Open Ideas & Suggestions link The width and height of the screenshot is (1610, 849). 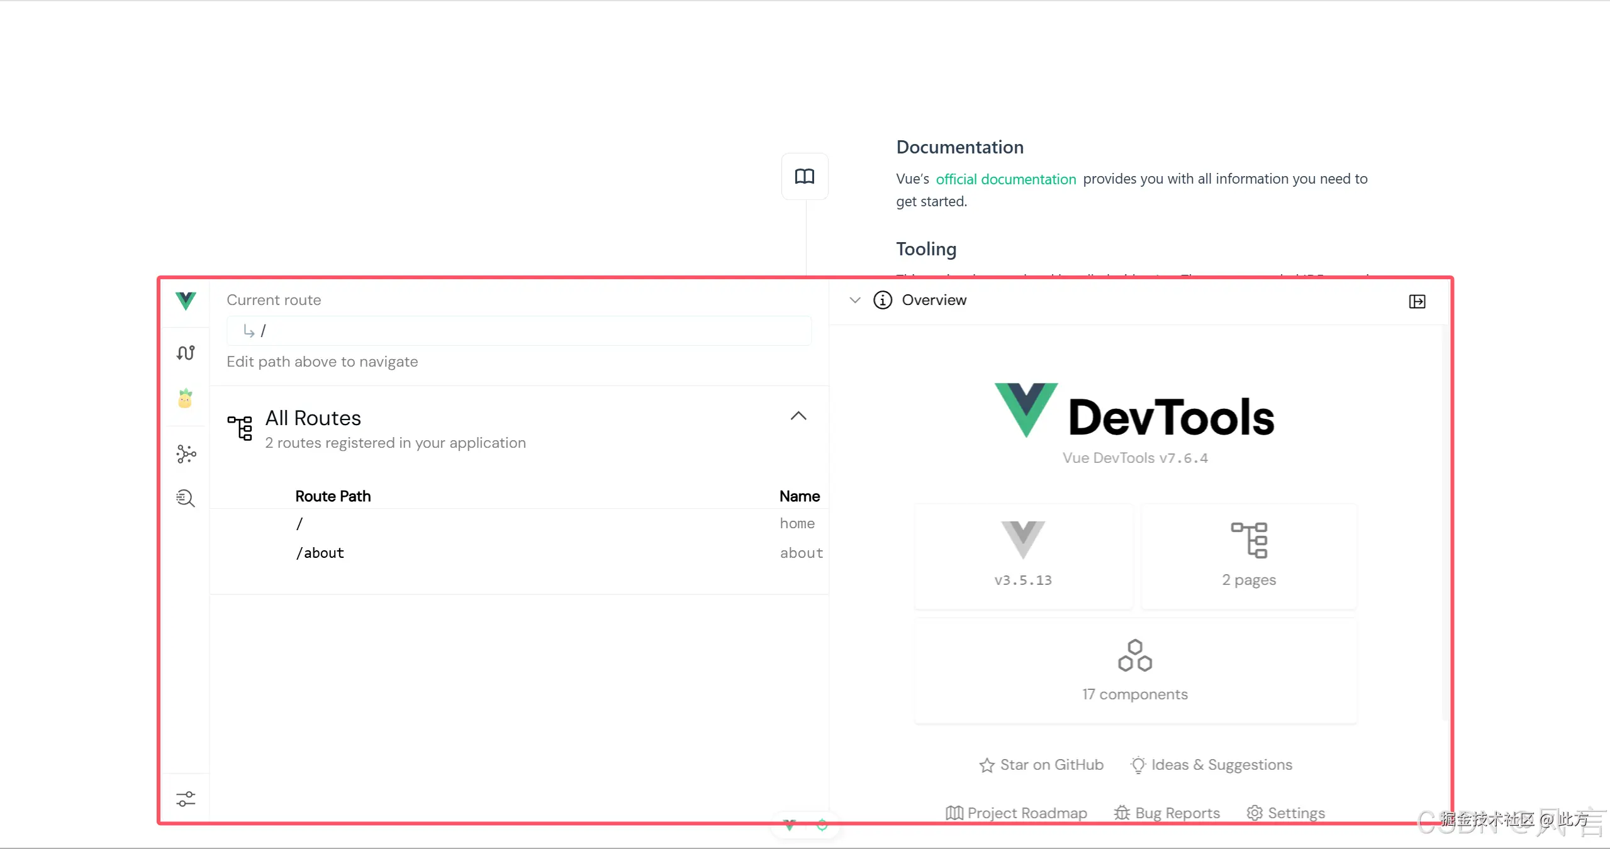pyautogui.click(x=1211, y=765)
